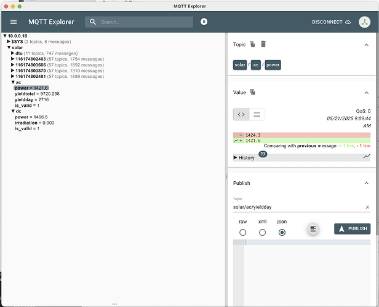
Task: Click the history count badge 77
Action: (263, 154)
